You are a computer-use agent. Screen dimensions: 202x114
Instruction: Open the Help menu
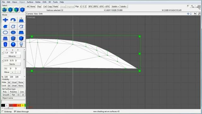[x=62, y=2]
